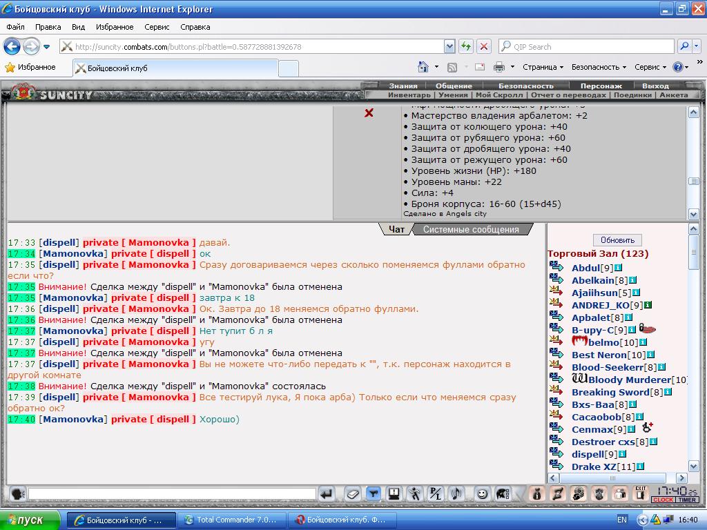Switch to CLOCK mode

[x=663, y=500]
